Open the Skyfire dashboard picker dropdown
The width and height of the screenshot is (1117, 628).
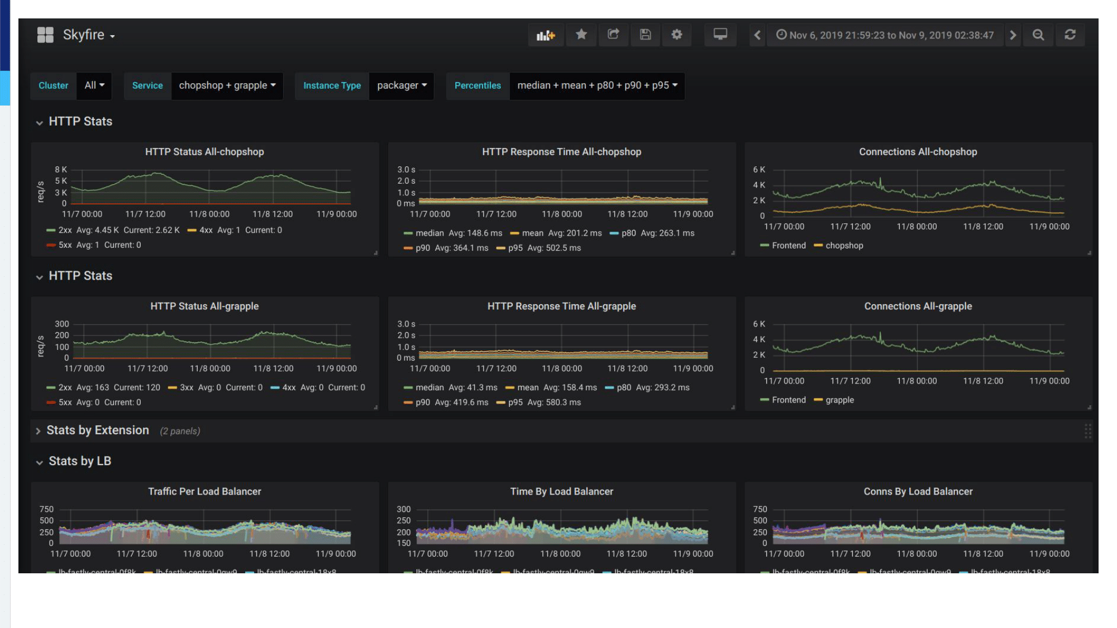pos(89,35)
